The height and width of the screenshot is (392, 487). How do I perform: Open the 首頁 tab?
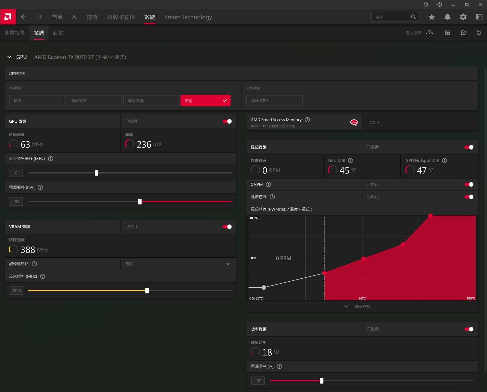click(x=57, y=17)
